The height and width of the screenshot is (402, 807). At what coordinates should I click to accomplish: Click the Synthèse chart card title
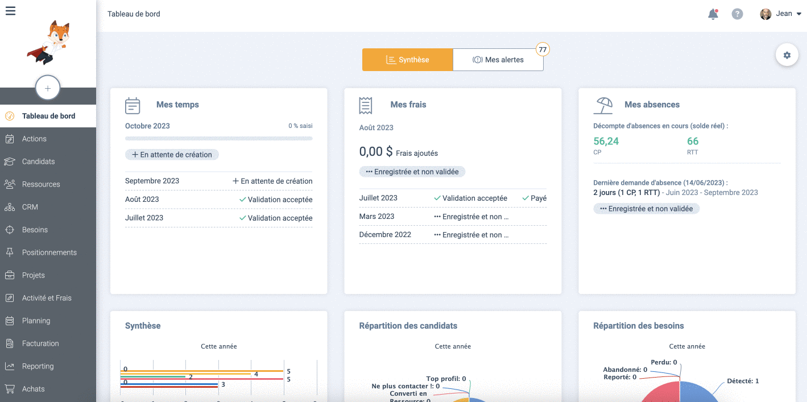click(143, 326)
